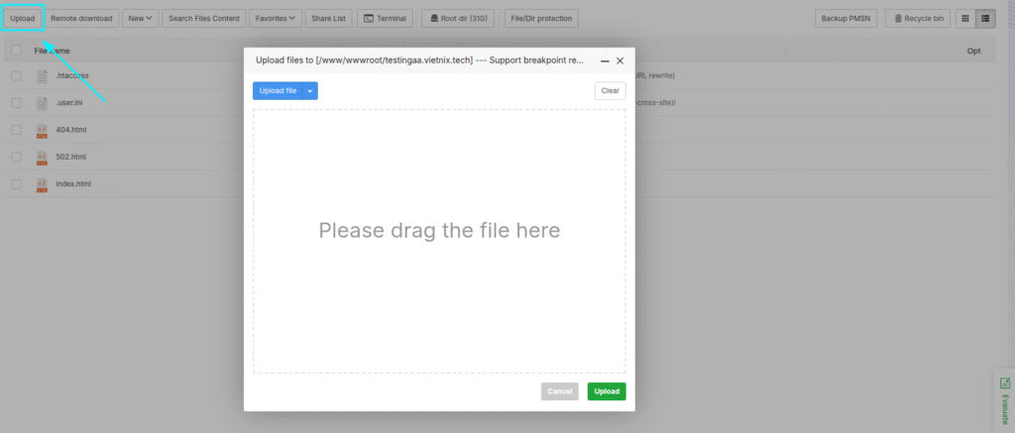1015x433 pixels.
Task: Tick the checkbox beside .user.ini
Action: [17, 103]
